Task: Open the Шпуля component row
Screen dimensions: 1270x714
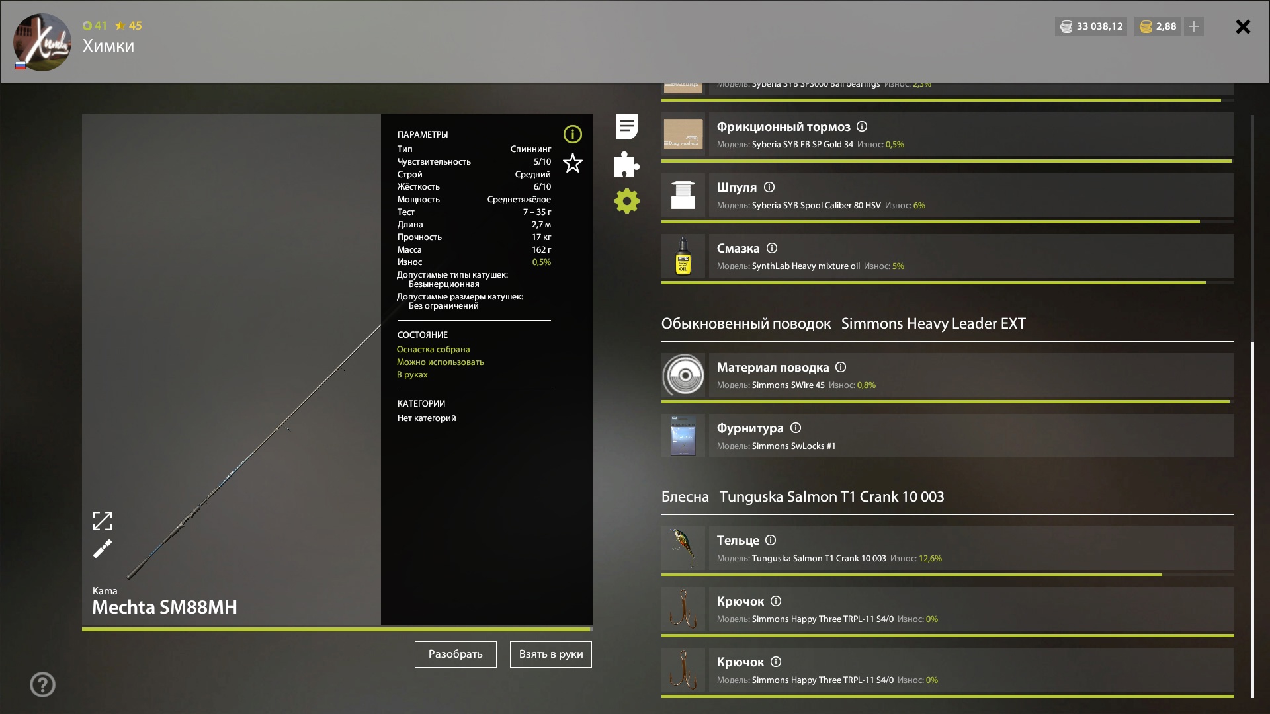Action: 971,195
